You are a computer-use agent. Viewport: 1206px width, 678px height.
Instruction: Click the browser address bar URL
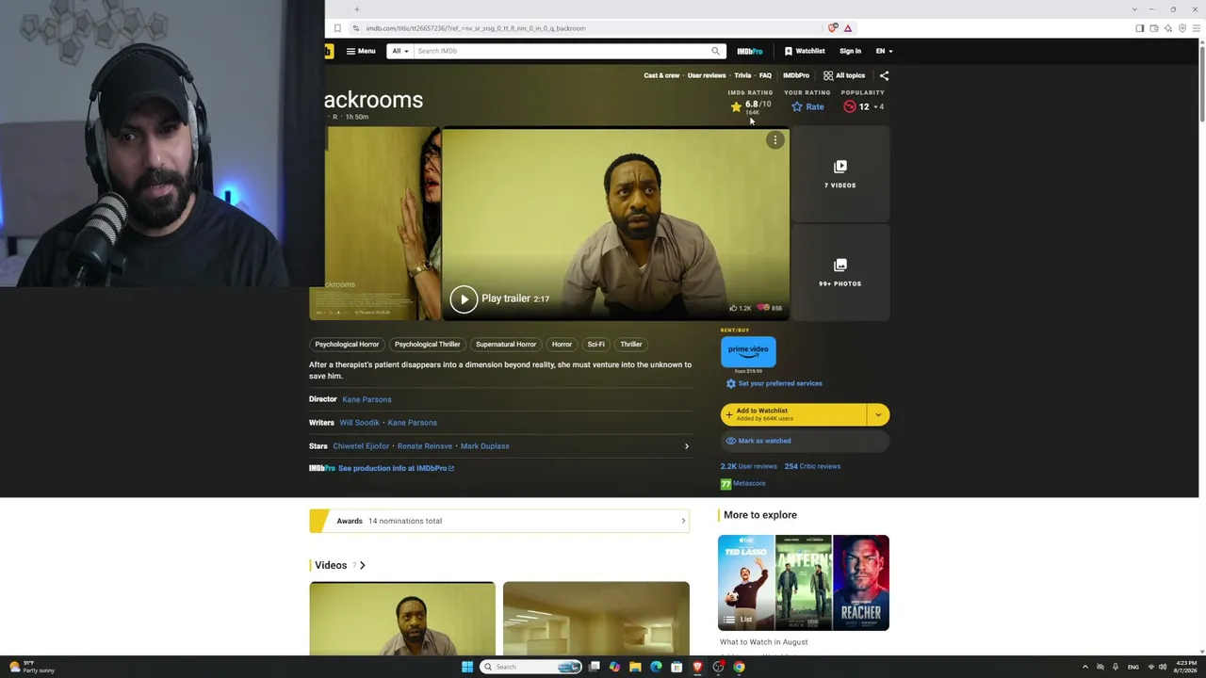click(x=476, y=28)
